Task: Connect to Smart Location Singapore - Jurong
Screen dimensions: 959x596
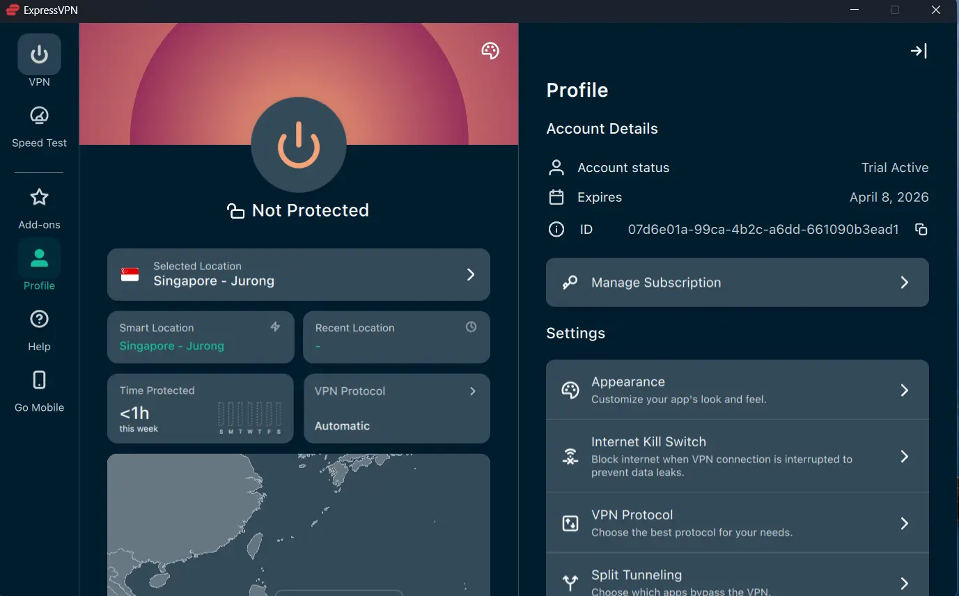Action: tap(201, 337)
